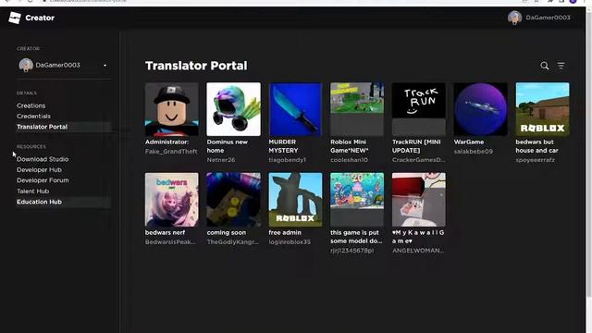Click the Roblox logo in header

[x=15, y=18]
